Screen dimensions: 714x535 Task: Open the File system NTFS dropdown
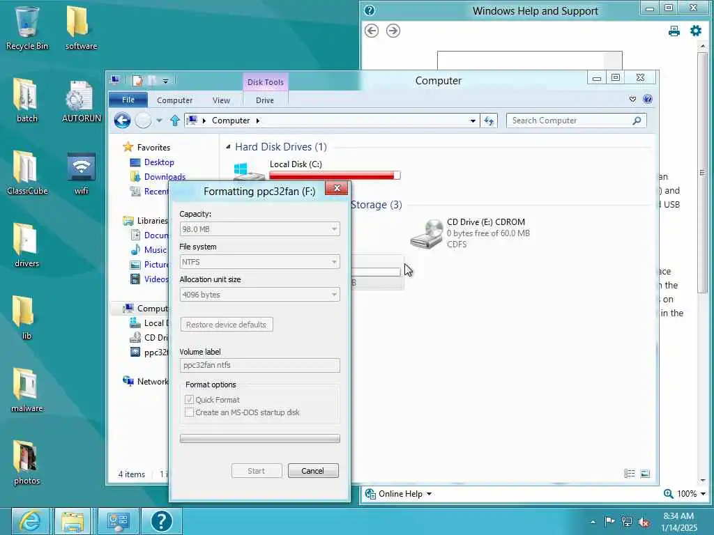tap(259, 262)
